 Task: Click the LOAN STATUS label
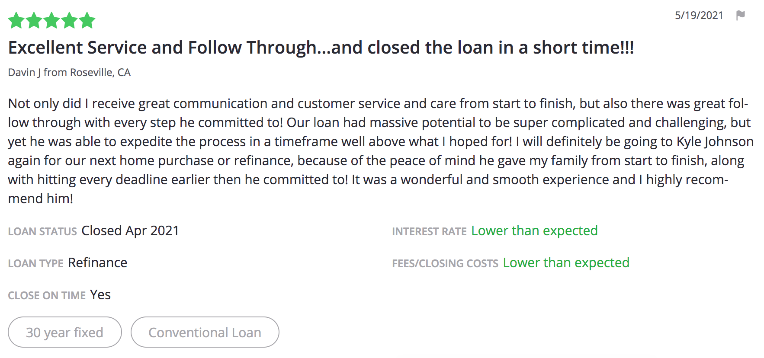42,232
